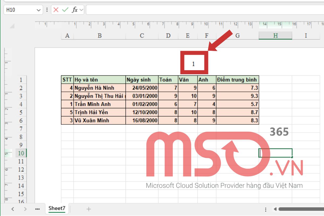Viewport: 324px width, 216px height.
Task: Select column B header
Action: [x=100, y=36]
